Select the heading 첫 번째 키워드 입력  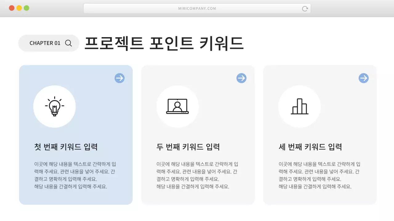[66, 147]
